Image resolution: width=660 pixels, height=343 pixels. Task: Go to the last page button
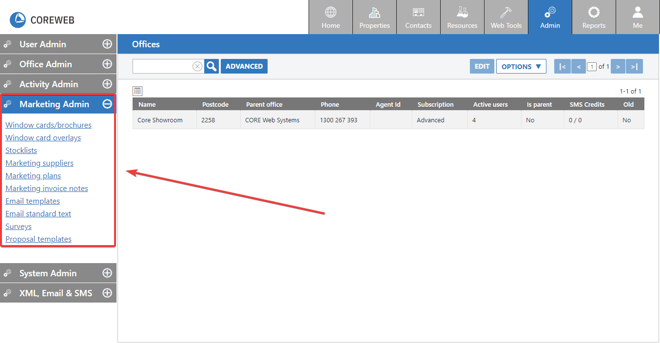pyautogui.click(x=634, y=67)
